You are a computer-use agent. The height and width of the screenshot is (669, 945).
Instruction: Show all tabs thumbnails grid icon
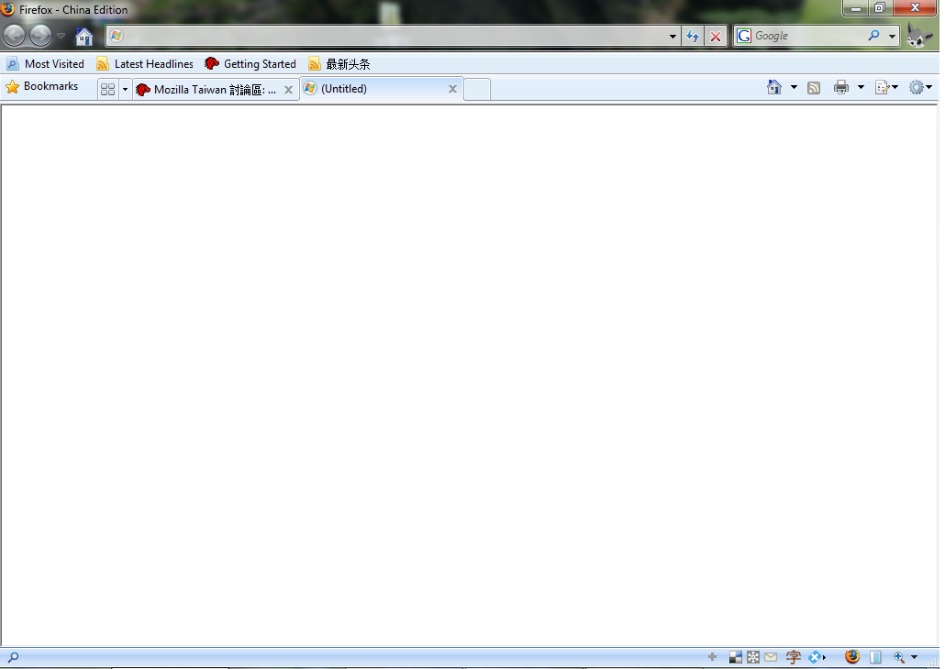point(108,89)
